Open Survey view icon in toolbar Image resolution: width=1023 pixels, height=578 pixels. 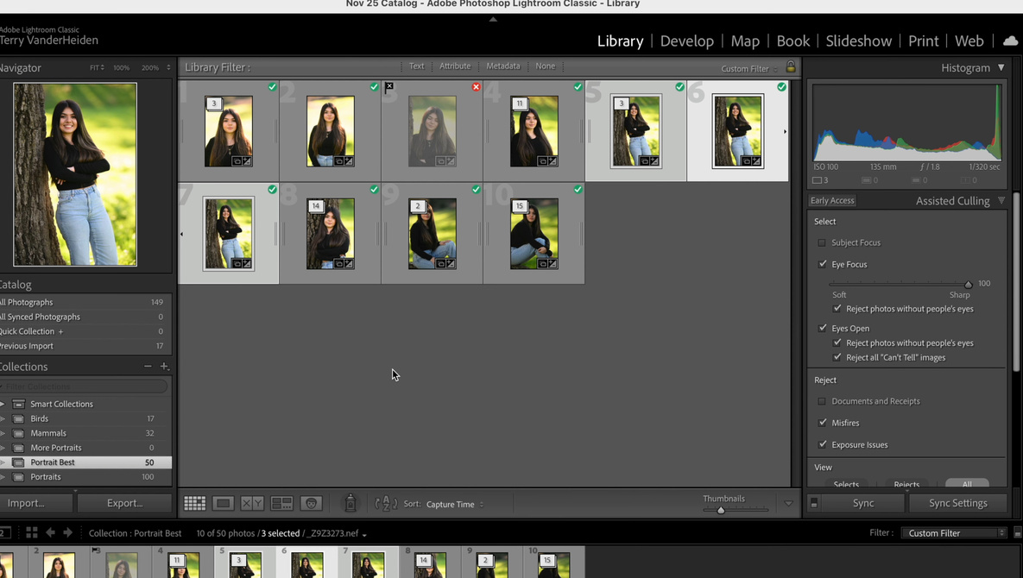tap(281, 504)
